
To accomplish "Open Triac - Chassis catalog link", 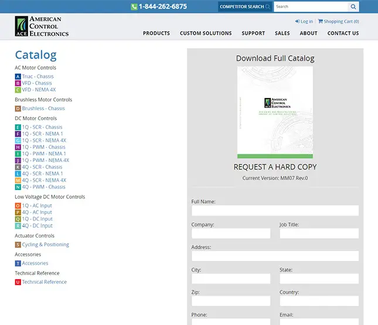I will [x=38, y=76].
